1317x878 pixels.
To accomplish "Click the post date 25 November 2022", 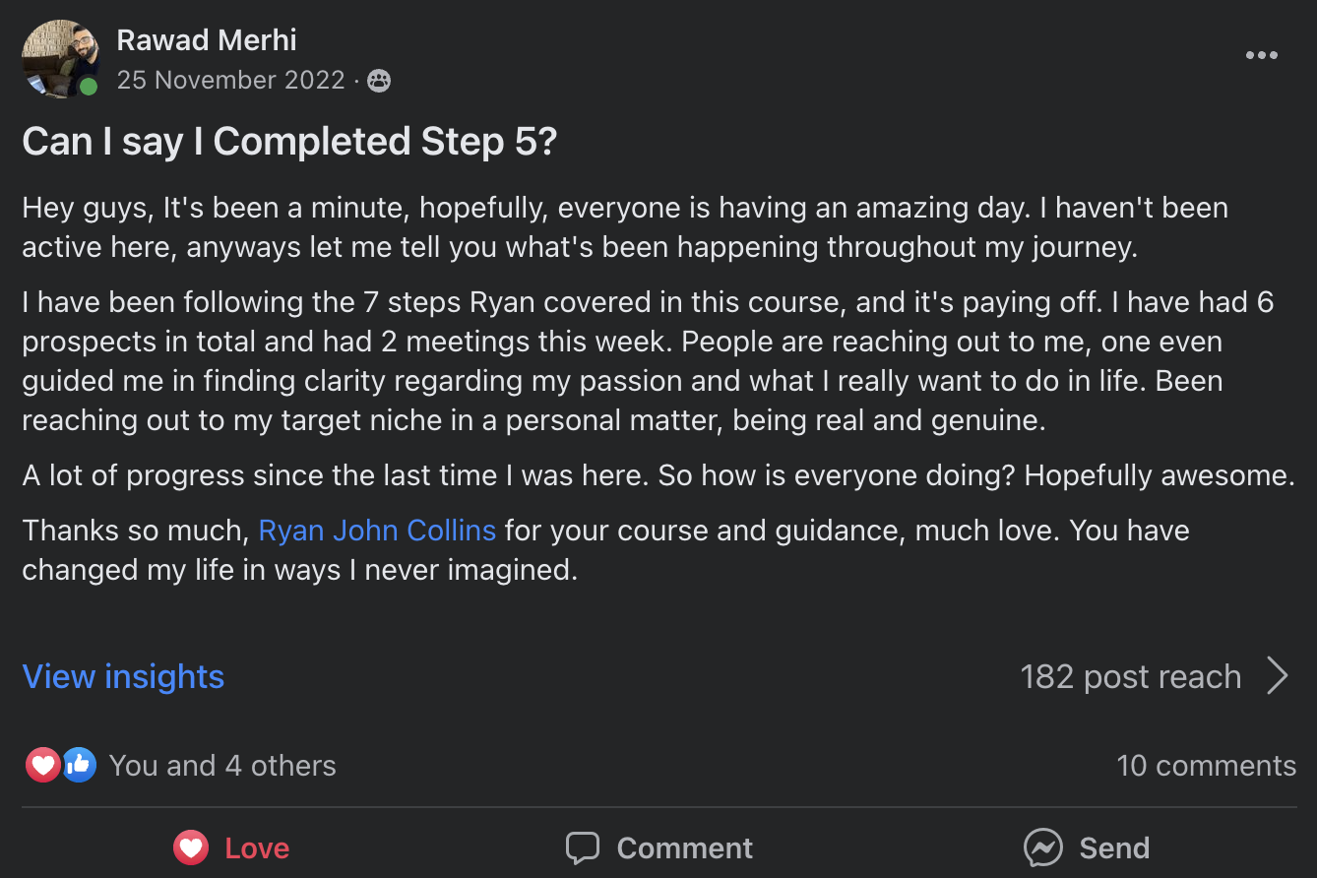I will [x=230, y=81].
